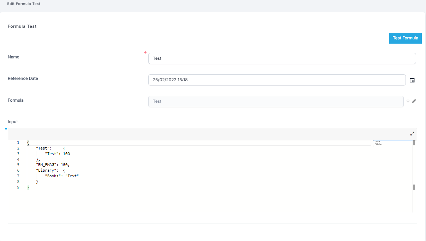Select the disabled Formula field showing Test
Viewport: 426px width, 241px height.
[275, 101]
